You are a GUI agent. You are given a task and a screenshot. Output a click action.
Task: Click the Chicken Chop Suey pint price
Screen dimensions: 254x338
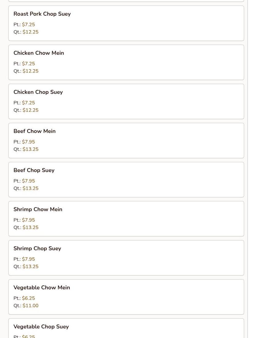click(x=28, y=103)
